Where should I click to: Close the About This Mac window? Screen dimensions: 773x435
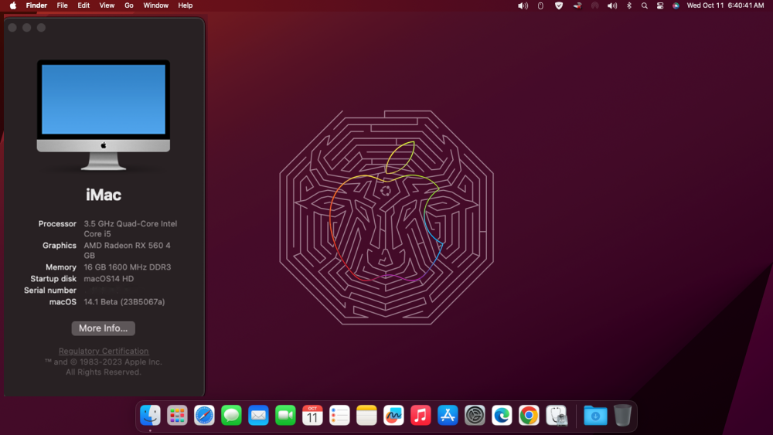[x=13, y=28]
